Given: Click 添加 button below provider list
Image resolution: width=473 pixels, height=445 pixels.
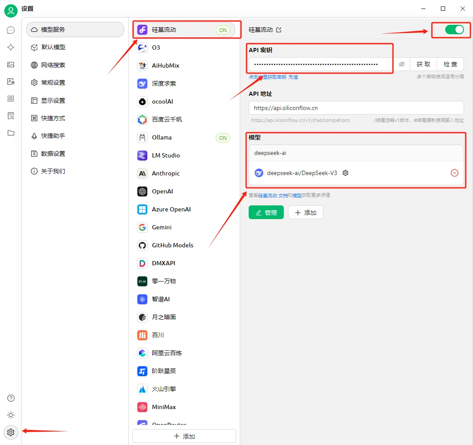Looking at the screenshot, I should [184, 436].
